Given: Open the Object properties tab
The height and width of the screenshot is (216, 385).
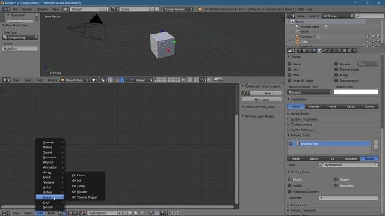Looking at the screenshot, I should click(x=319, y=50).
